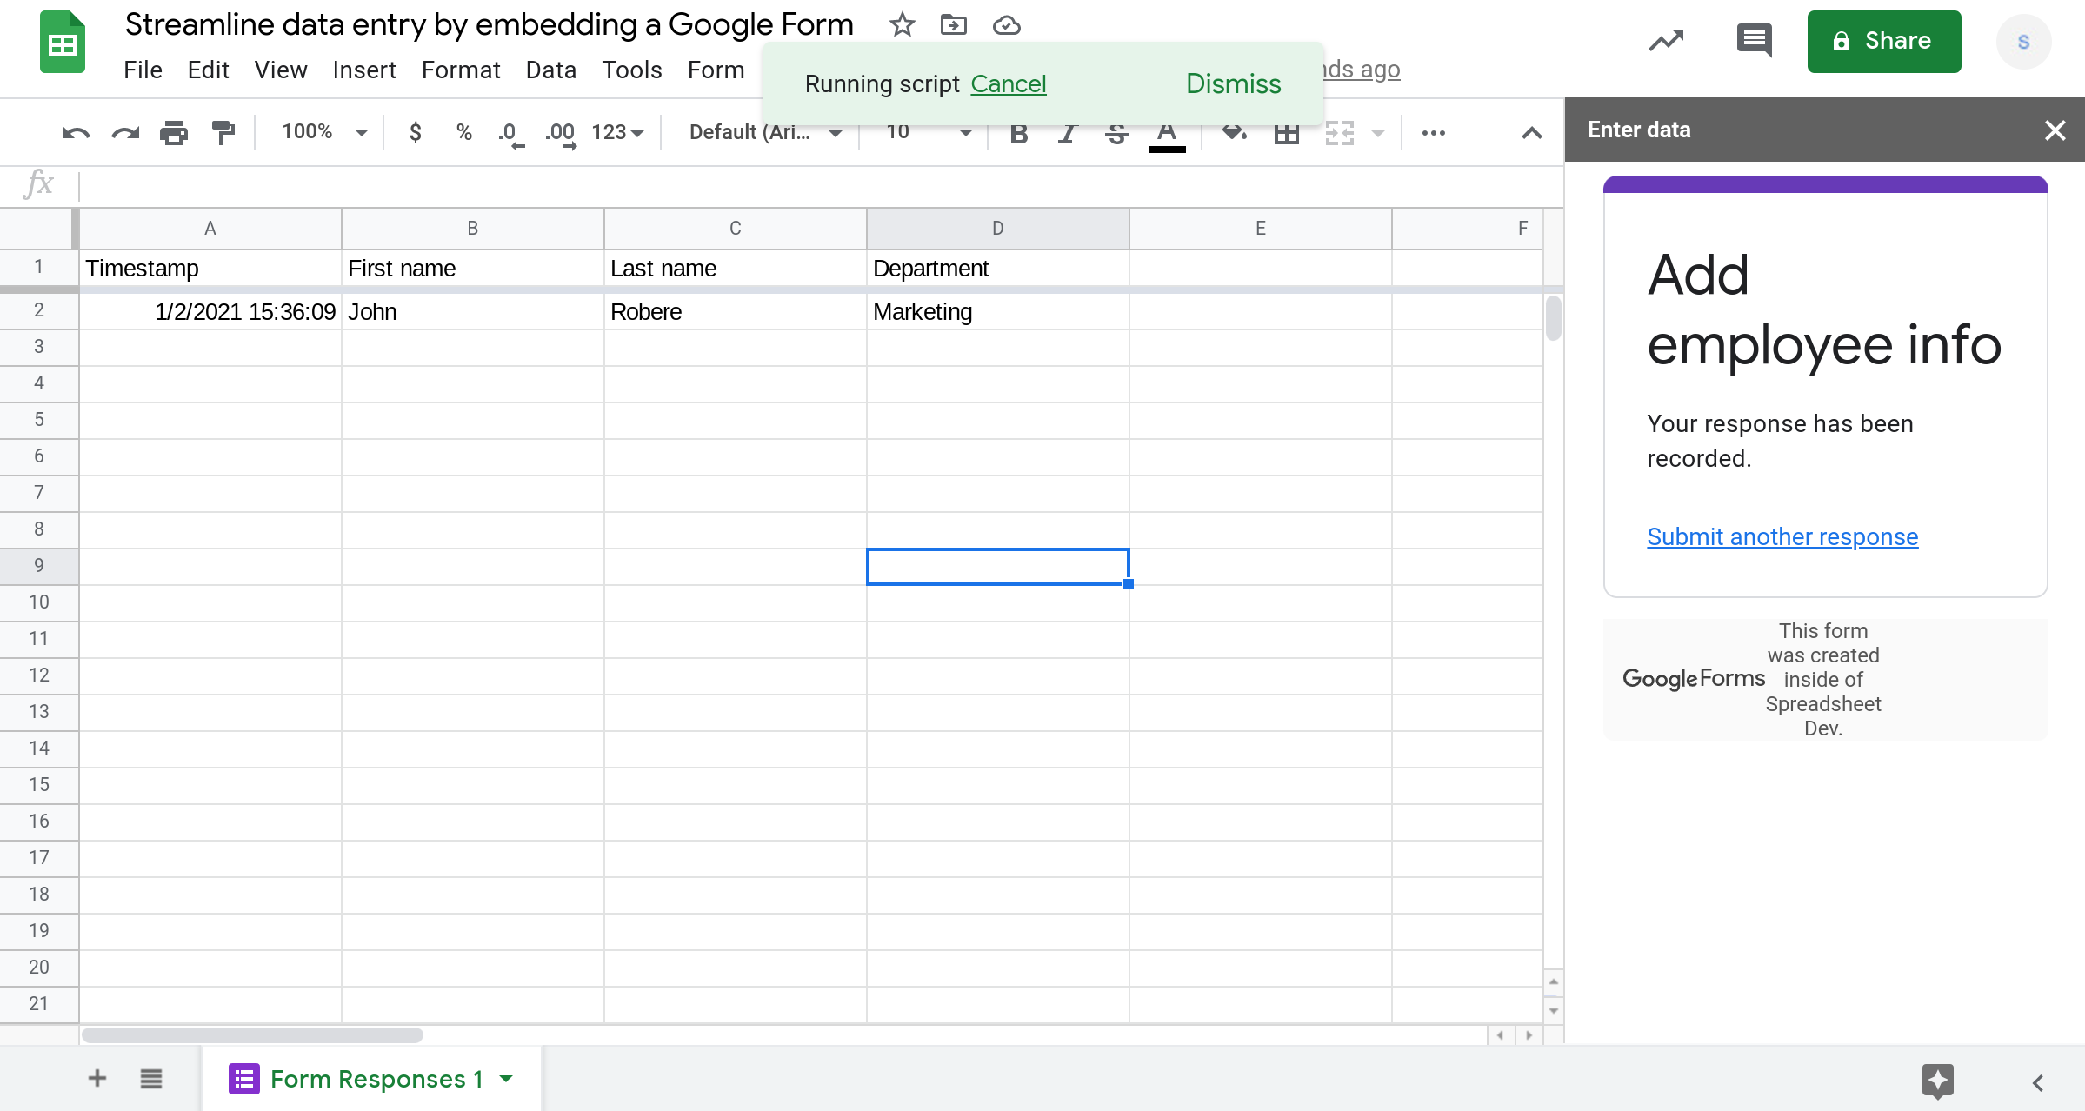
Task: Open the Insert menu
Action: [364, 69]
